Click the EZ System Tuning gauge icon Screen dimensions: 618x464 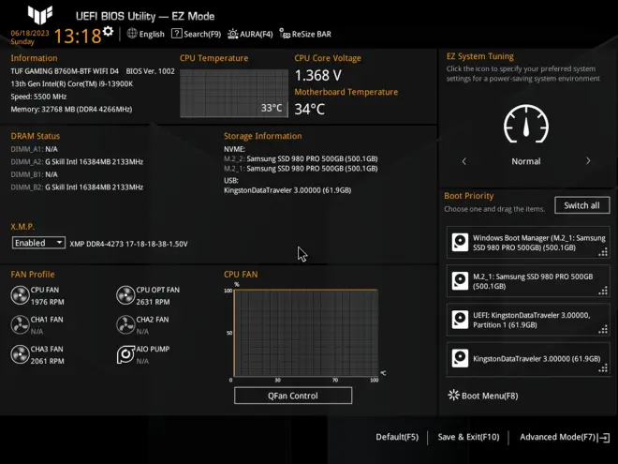coord(525,124)
